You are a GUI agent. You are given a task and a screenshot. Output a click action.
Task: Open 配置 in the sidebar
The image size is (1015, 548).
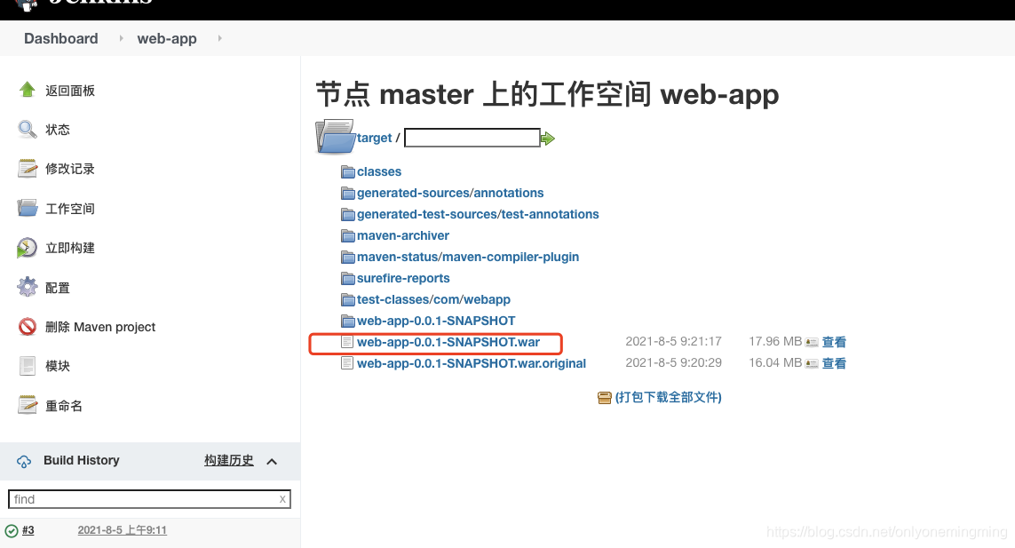click(58, 288)
